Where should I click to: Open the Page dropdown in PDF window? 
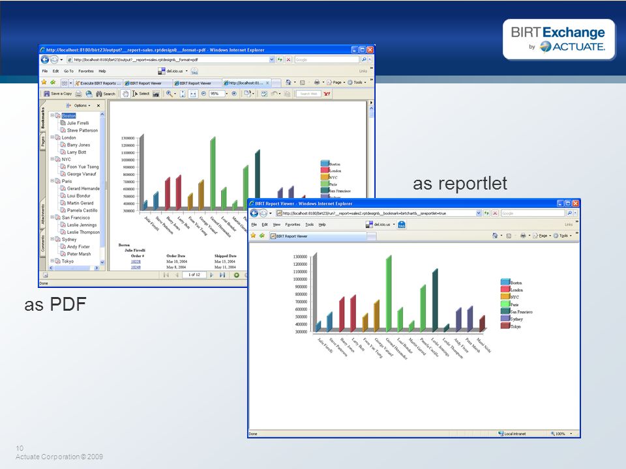pos(336,83)
